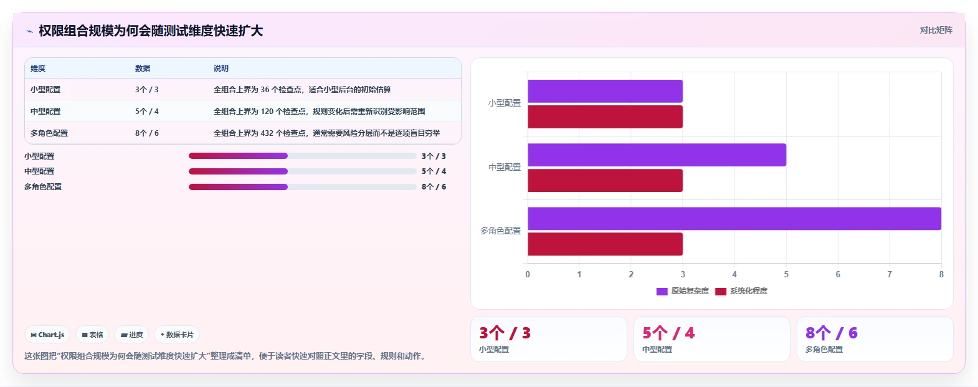Click the x-axis tick label 0
The height and width of the screenshot is (387, 978).
pyautogui.click(x=528, y=275)
